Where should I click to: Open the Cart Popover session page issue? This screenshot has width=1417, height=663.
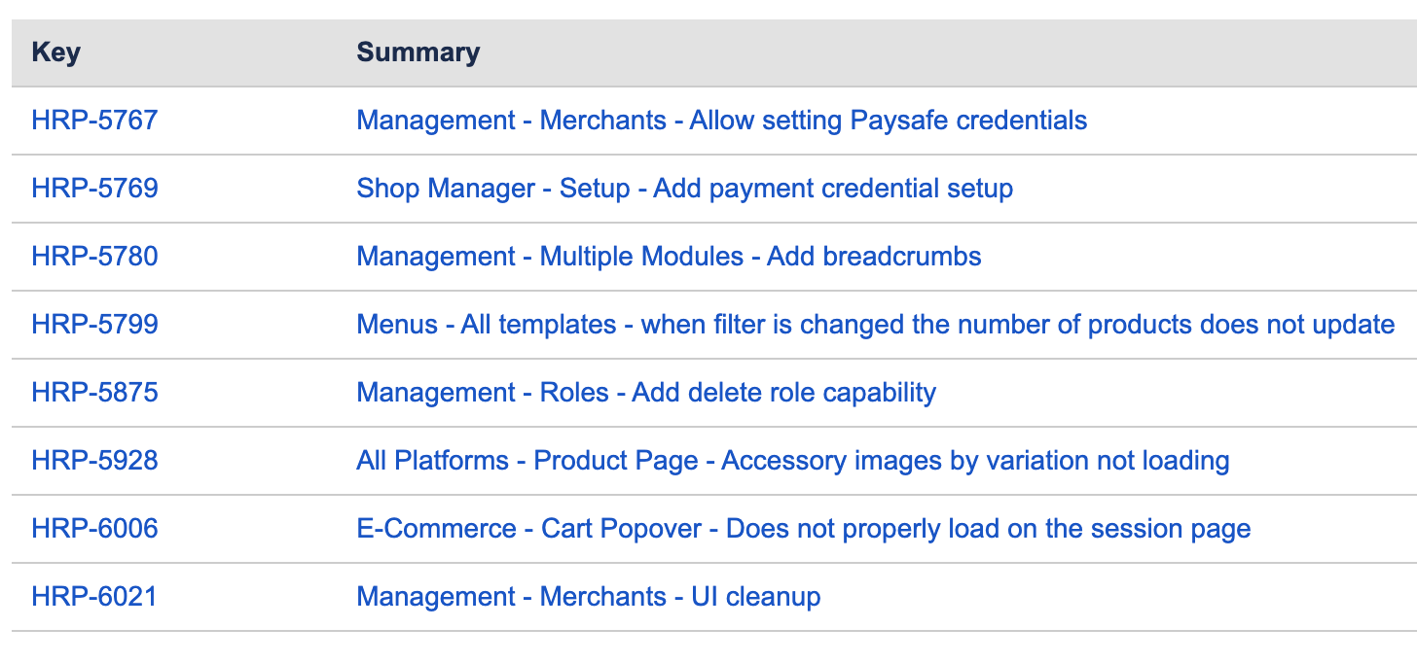click(x=803, y=529)
